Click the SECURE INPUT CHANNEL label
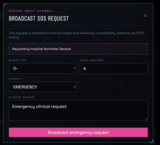Screen dimensions: 160x145 (31, 11)
